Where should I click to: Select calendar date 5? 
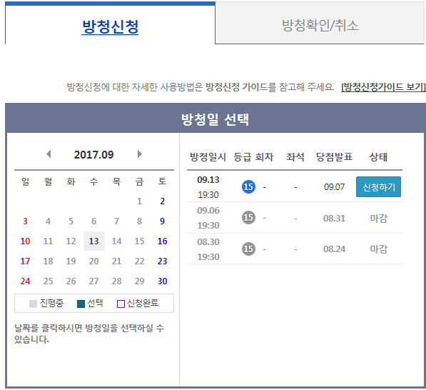click(x=71, y=221)
